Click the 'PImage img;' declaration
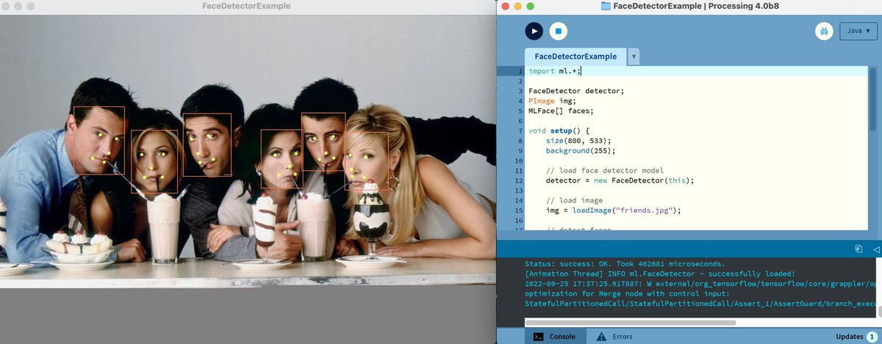 553,101
